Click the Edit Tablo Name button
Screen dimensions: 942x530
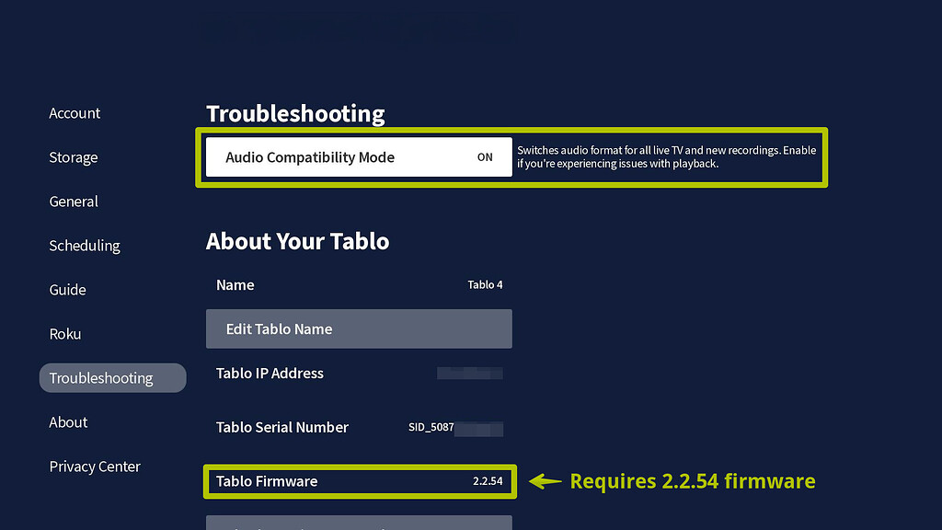click(359, 328)
